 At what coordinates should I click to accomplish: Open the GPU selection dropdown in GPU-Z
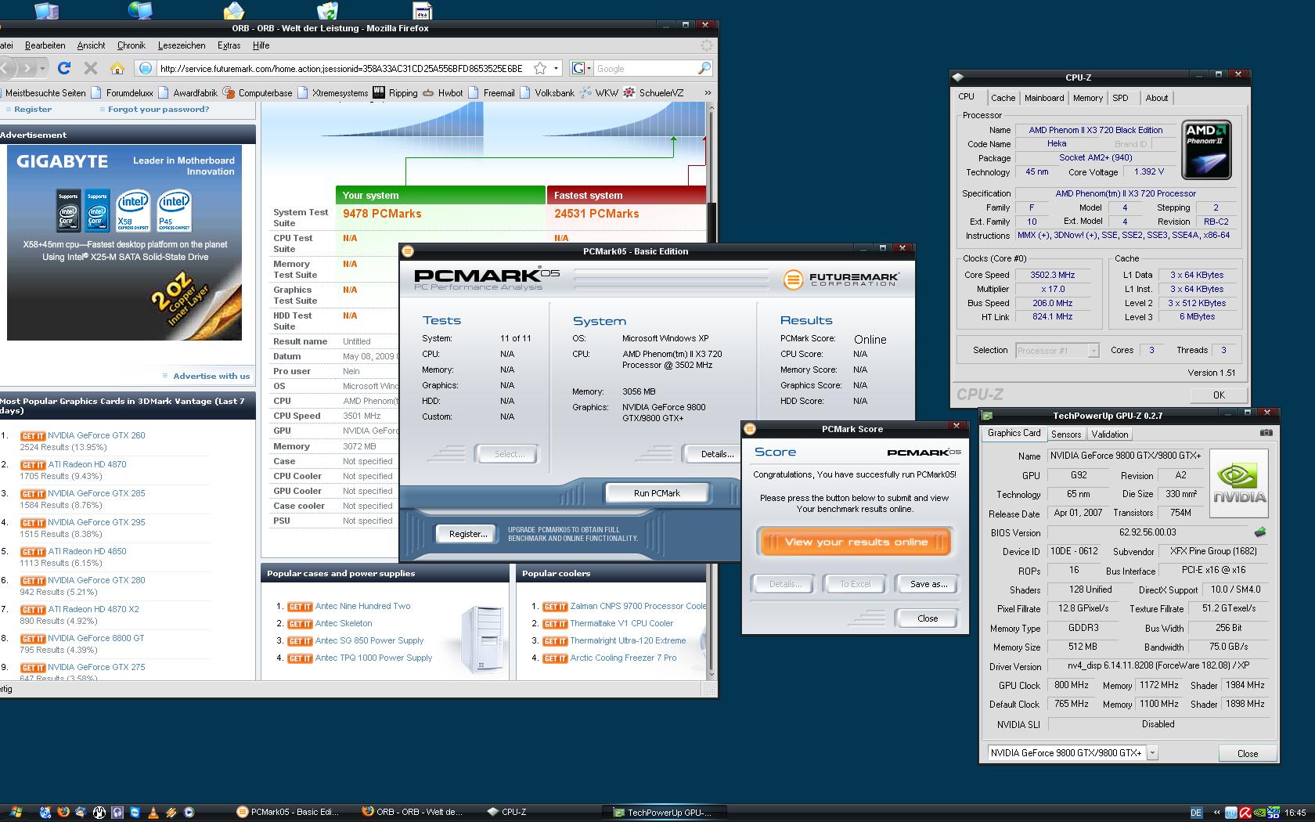[x=1152, y=752]
